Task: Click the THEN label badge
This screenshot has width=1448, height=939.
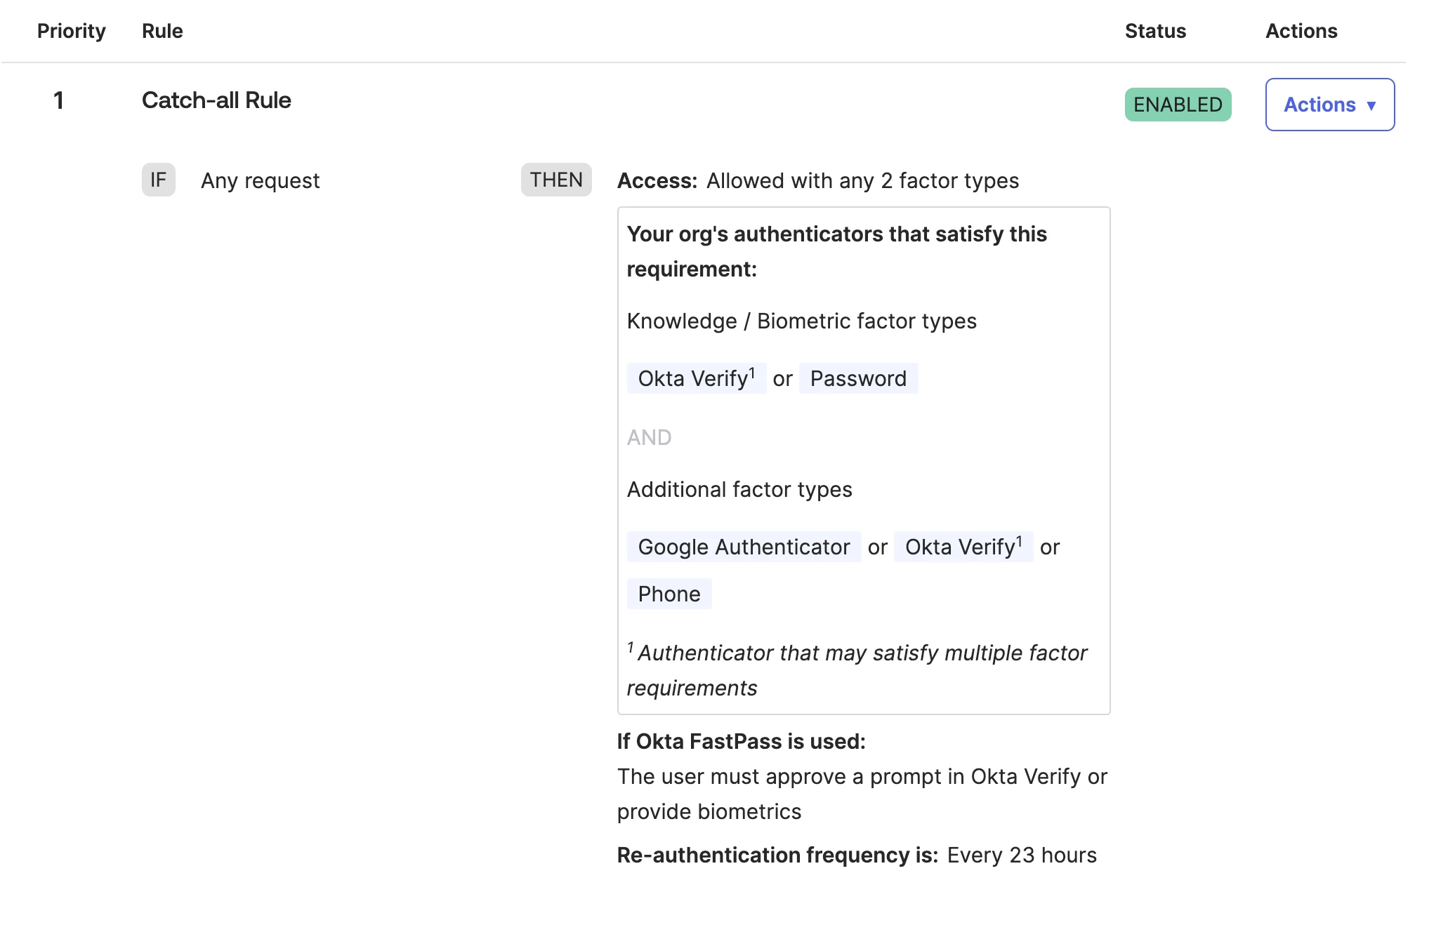Action: (556, 180)
